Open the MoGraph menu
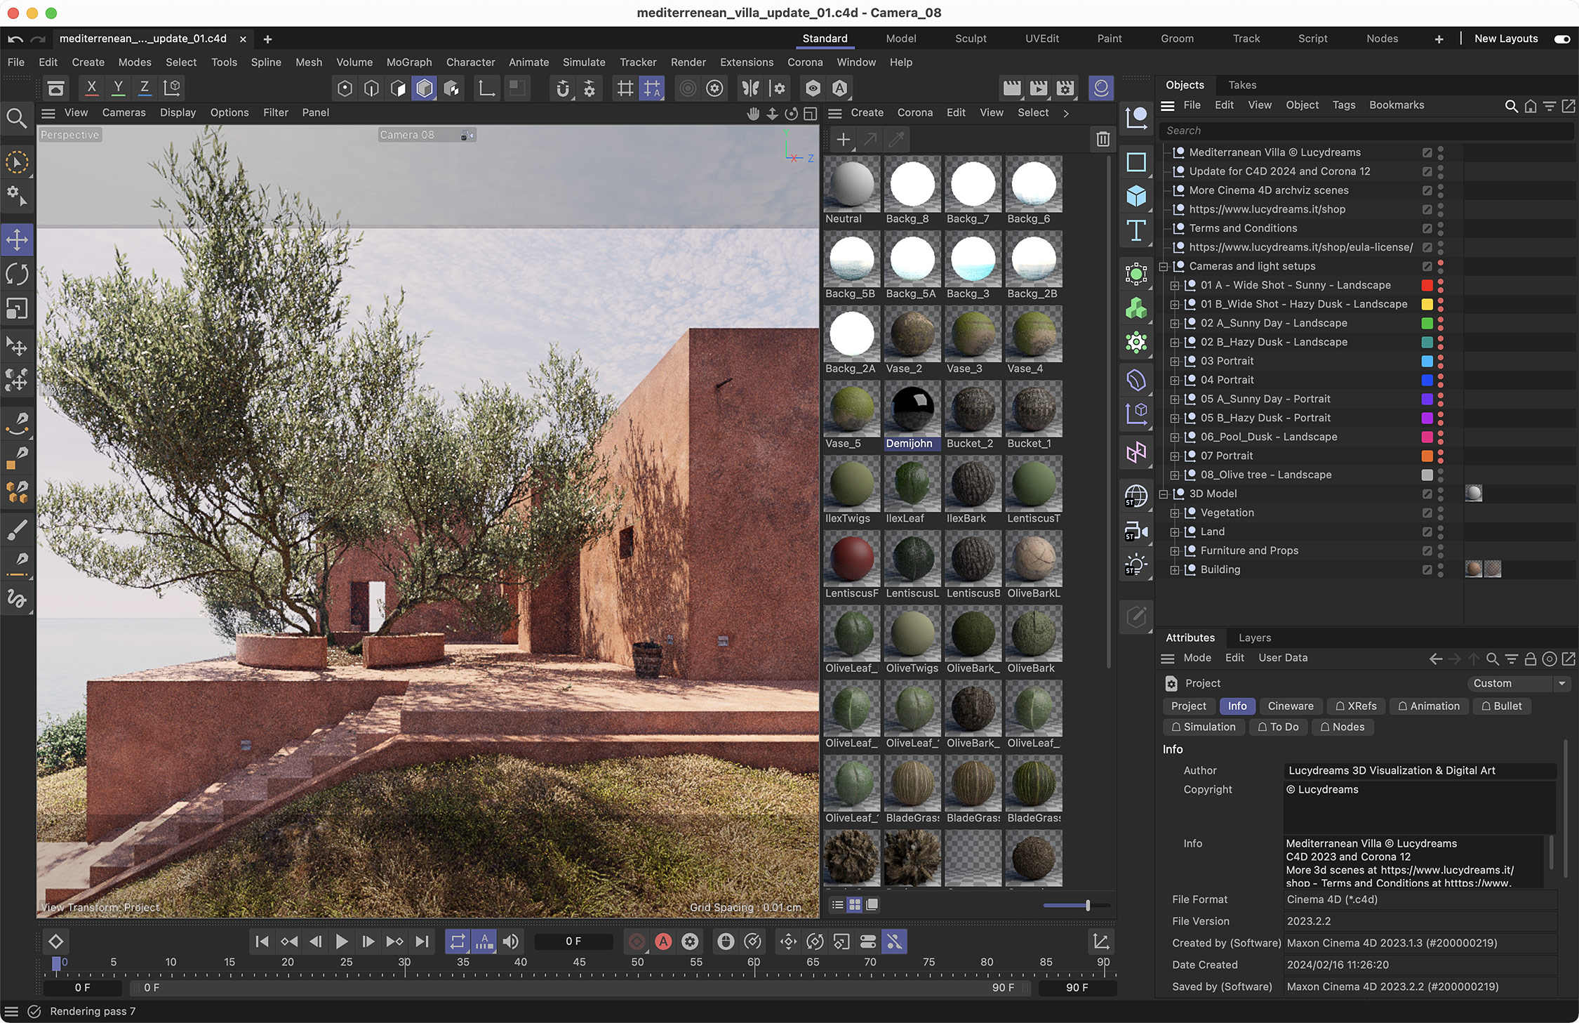The image size is (1579, 1023). click(409, 62)
